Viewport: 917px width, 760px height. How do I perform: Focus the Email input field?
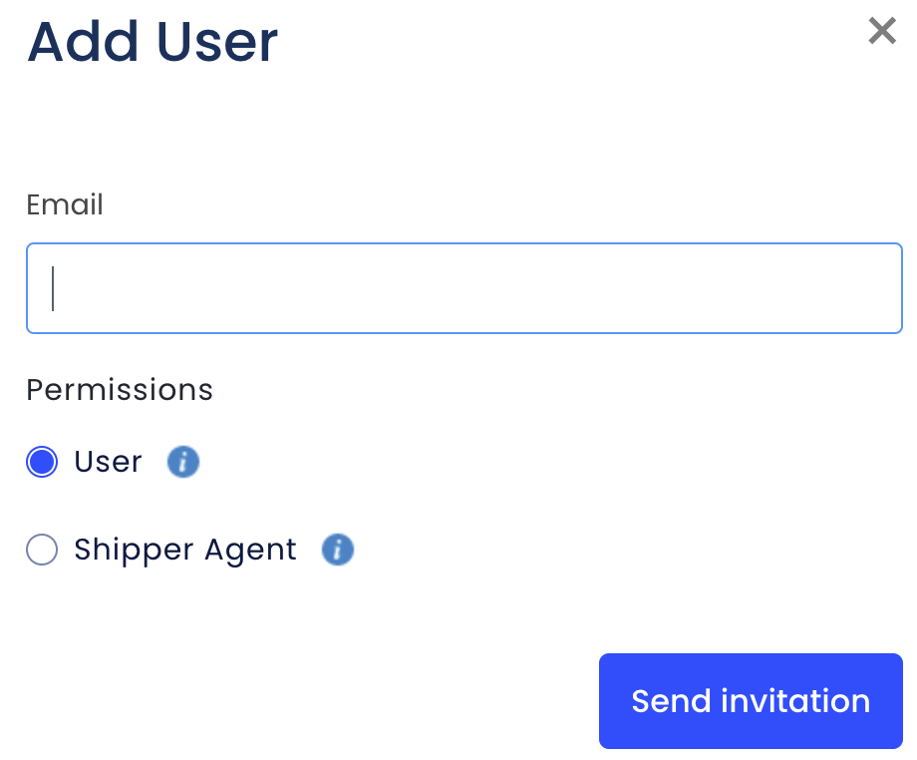464,288
